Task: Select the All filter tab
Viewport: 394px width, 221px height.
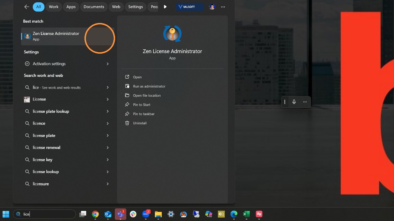Action: [x=39, y=7]
